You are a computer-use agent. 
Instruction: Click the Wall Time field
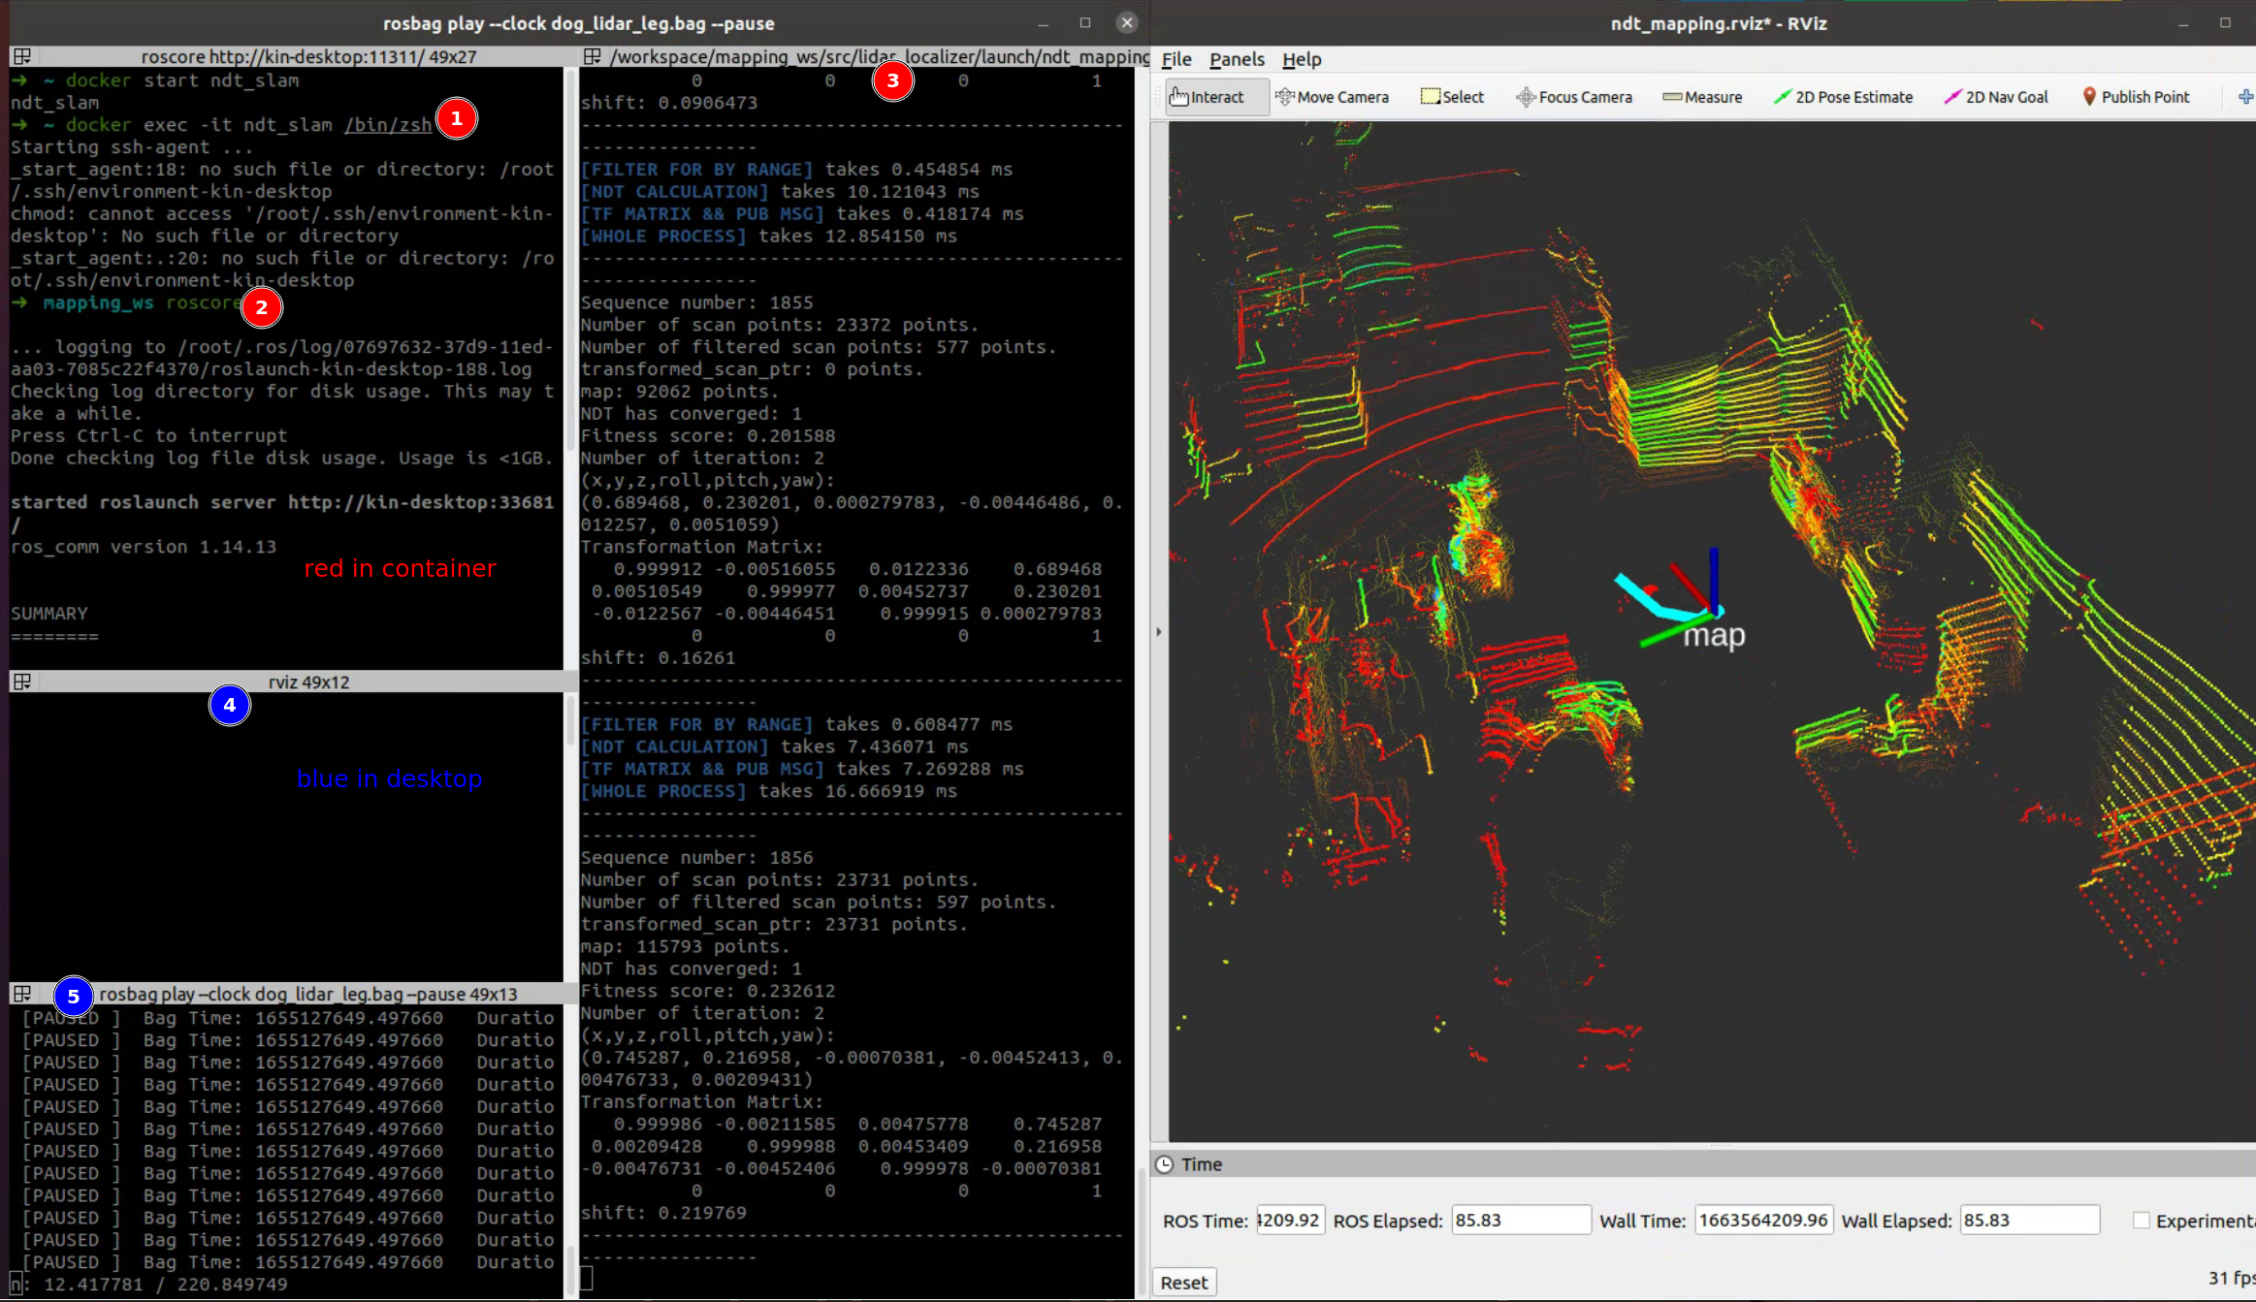point(1763,1221)
